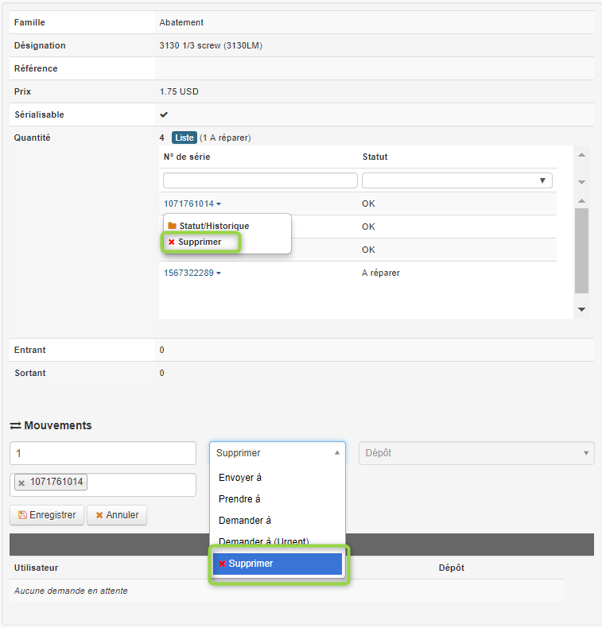Click the orange x icon on Annuler
The image size is (602, 628).
(x=99, y=515)
